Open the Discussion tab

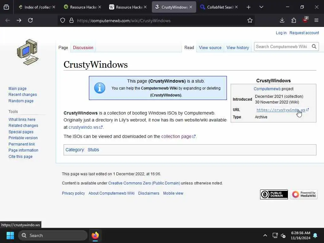(83, 47)
